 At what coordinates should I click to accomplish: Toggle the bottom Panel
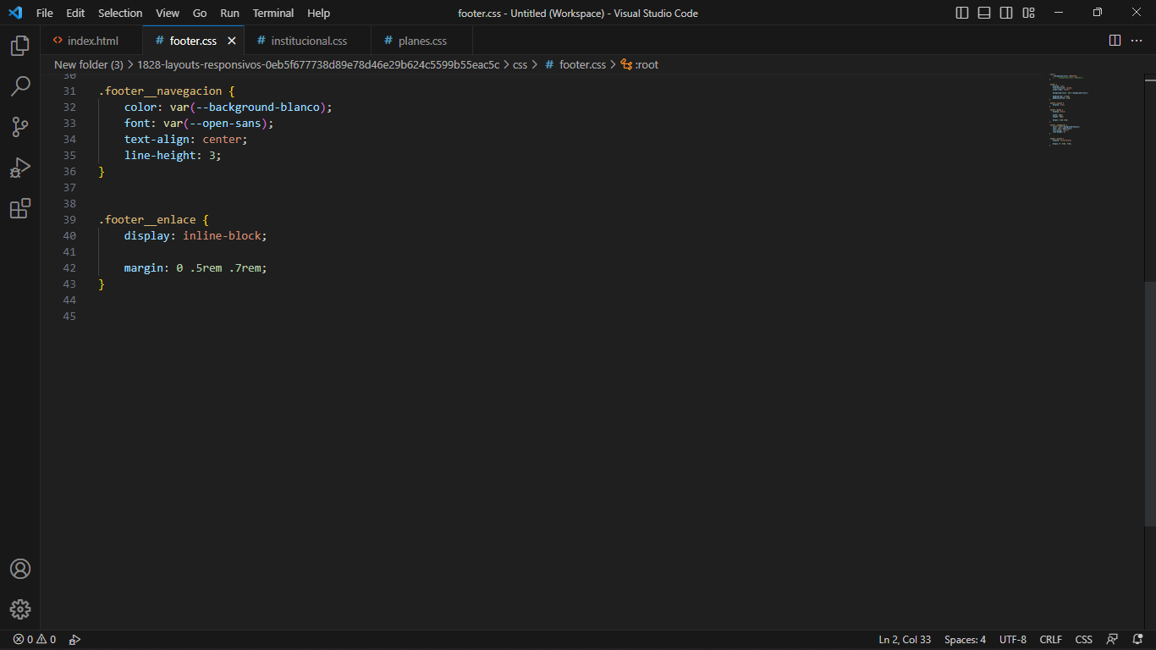(x=984, y=13)
